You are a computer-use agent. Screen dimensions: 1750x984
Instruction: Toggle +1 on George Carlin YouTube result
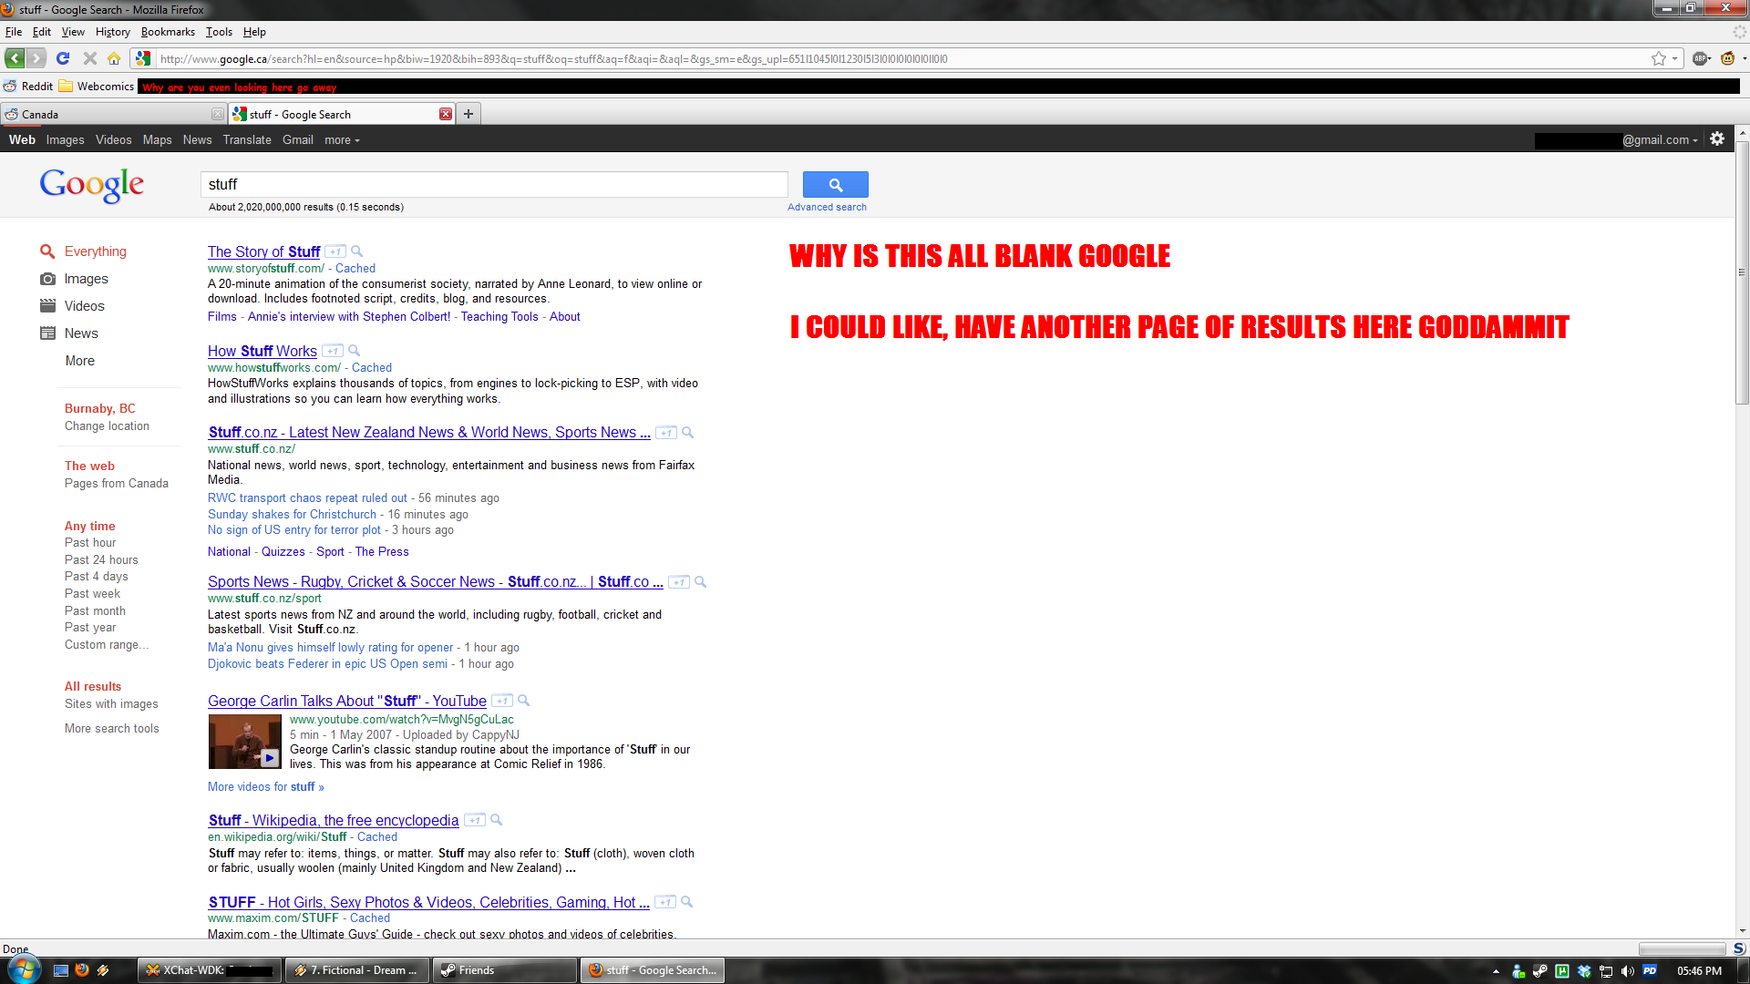[502, 702]
